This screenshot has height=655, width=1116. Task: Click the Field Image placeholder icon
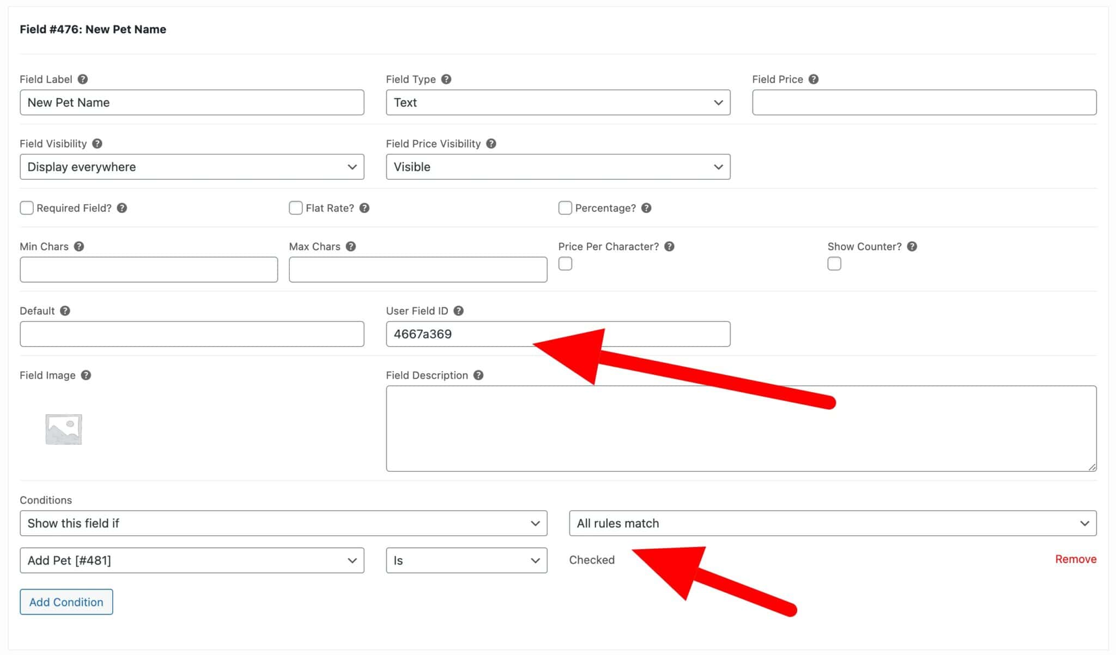[x=64, y=428]
